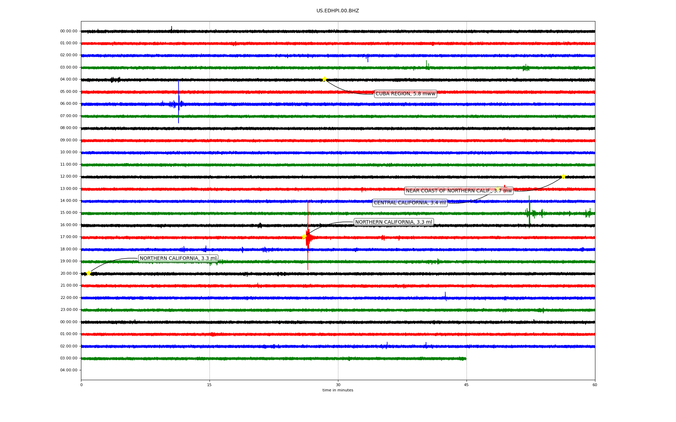Click the Cuba Region earthquake star marker
This screenshot has height=422, width=676.
(x=324, y=79)
